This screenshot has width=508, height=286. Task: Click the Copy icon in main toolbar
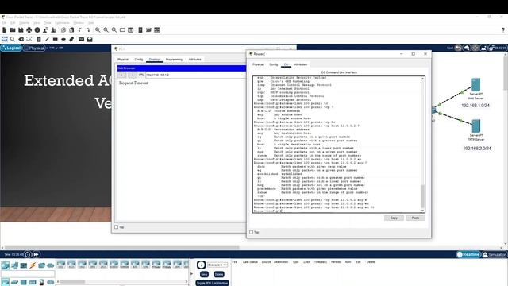coord(63,30)
